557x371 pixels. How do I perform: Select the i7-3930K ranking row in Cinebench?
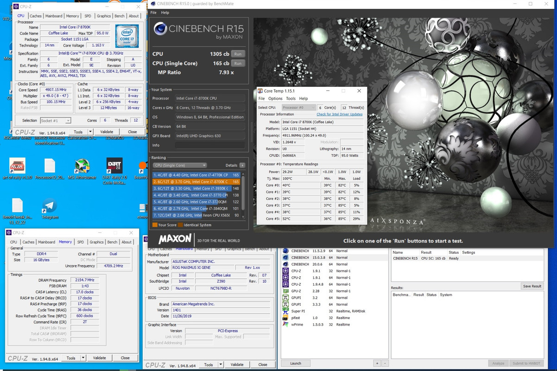(196, 189)
